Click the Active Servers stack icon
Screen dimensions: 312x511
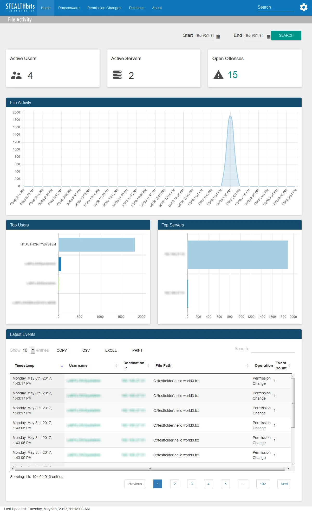[117, 75]
